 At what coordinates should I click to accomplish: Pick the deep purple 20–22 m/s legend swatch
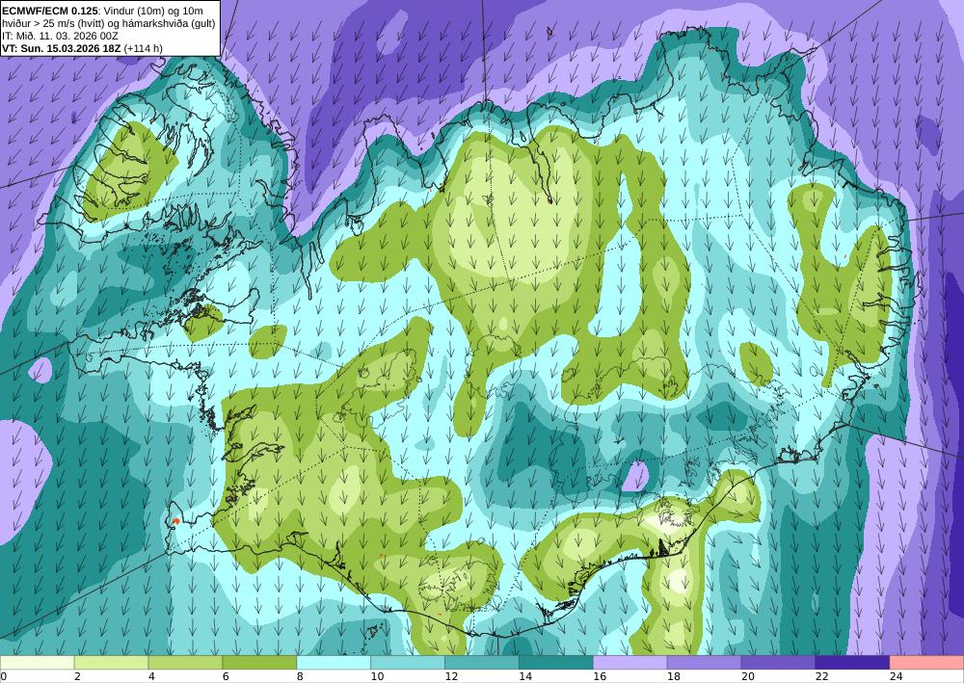coord(778,662)
